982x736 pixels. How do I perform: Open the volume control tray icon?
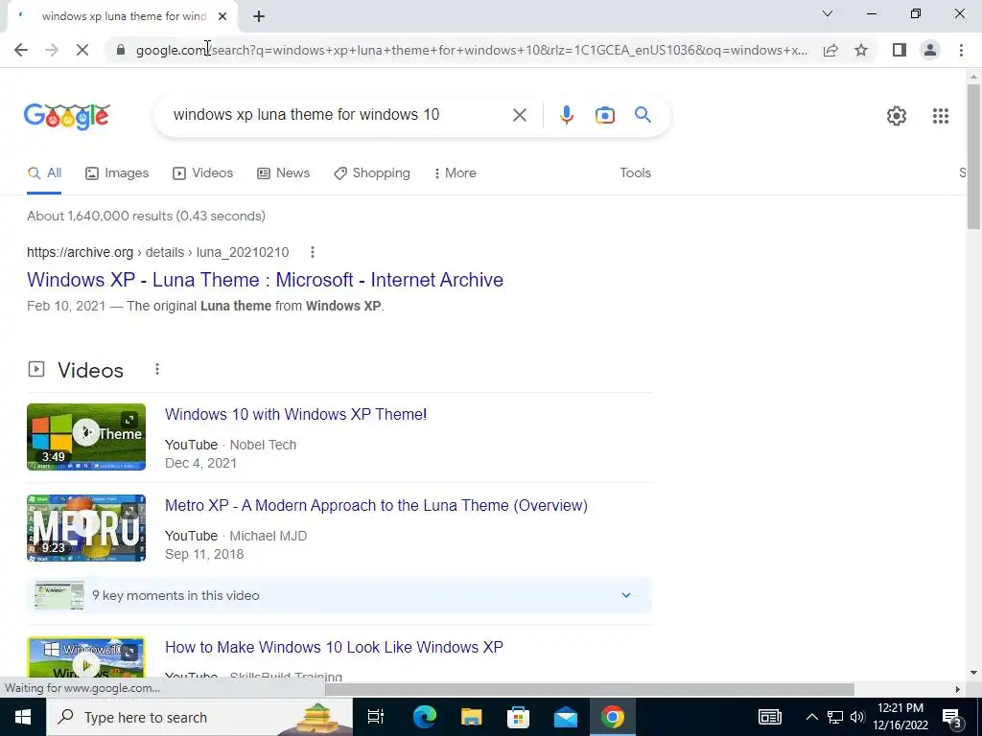[857, 717]
